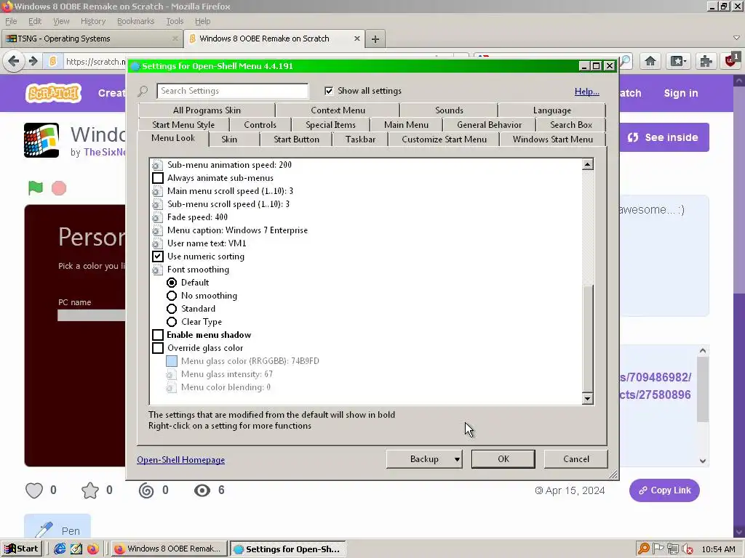Viewport: 745px width, 558px height.
Task: Open the Help link in settings
Action: coord(587,92)
